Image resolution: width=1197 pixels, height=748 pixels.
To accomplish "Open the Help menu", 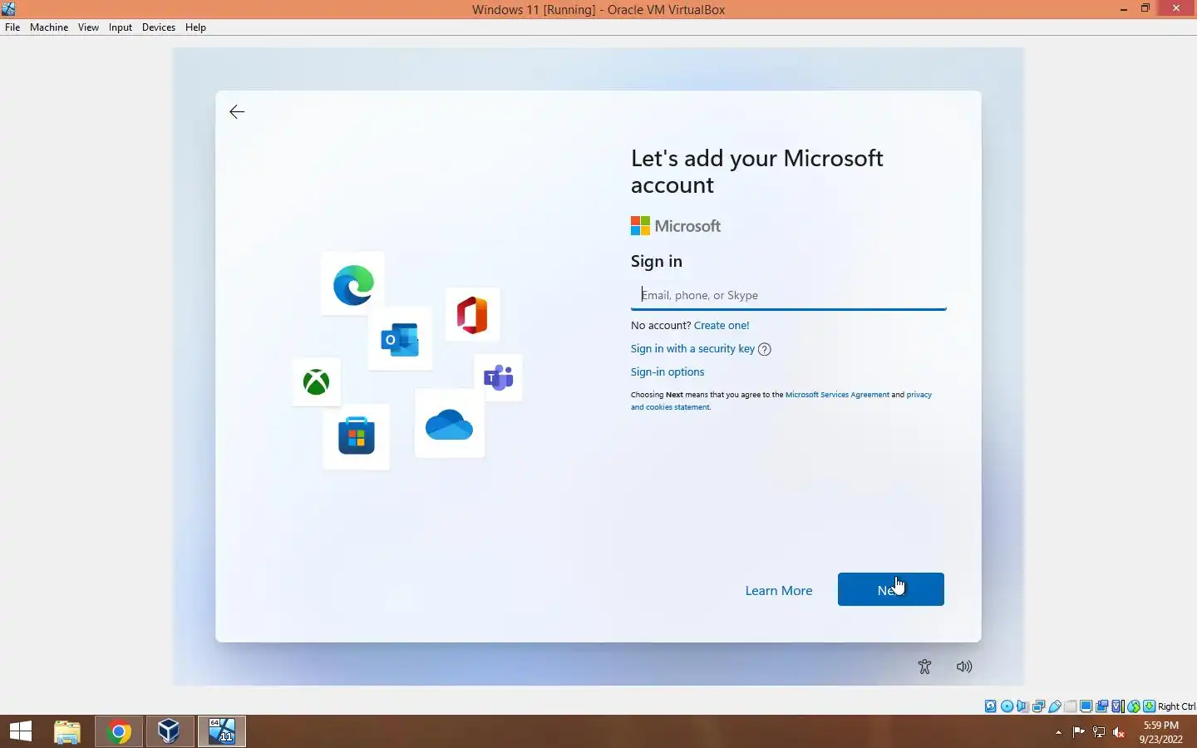I will click(195, 27).
